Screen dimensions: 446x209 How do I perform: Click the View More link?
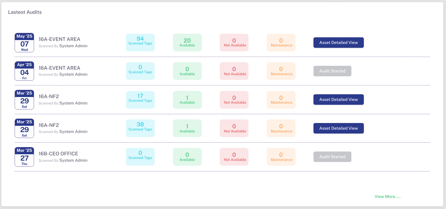coord(387,197)
